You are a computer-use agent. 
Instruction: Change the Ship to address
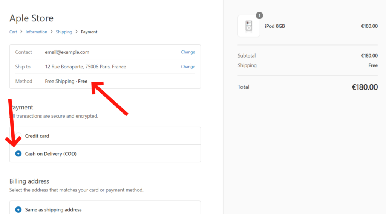188,67
